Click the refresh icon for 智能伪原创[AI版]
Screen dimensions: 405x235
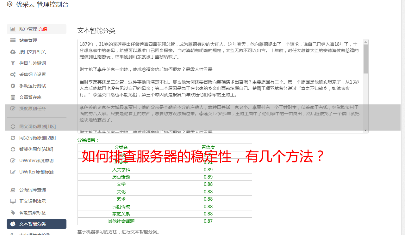13,149
